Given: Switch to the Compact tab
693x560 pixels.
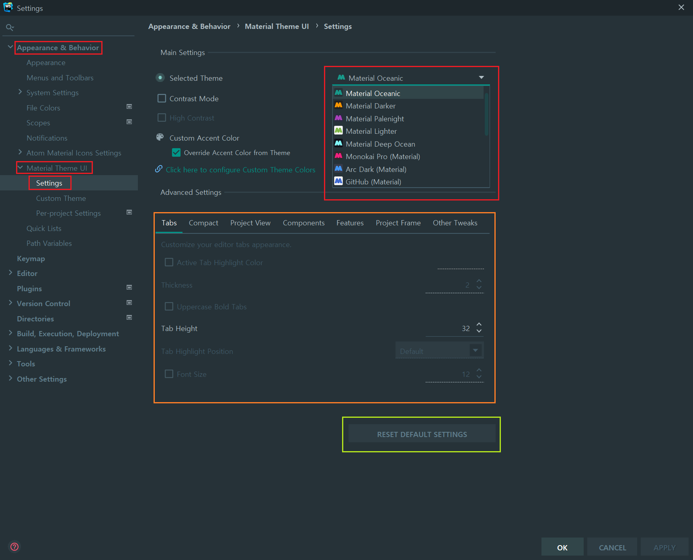Looking at the screenshot, I should tap(203, 223).
